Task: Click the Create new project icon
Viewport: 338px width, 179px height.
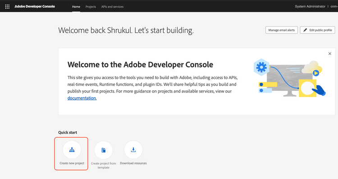Action: tap(72, 150)
